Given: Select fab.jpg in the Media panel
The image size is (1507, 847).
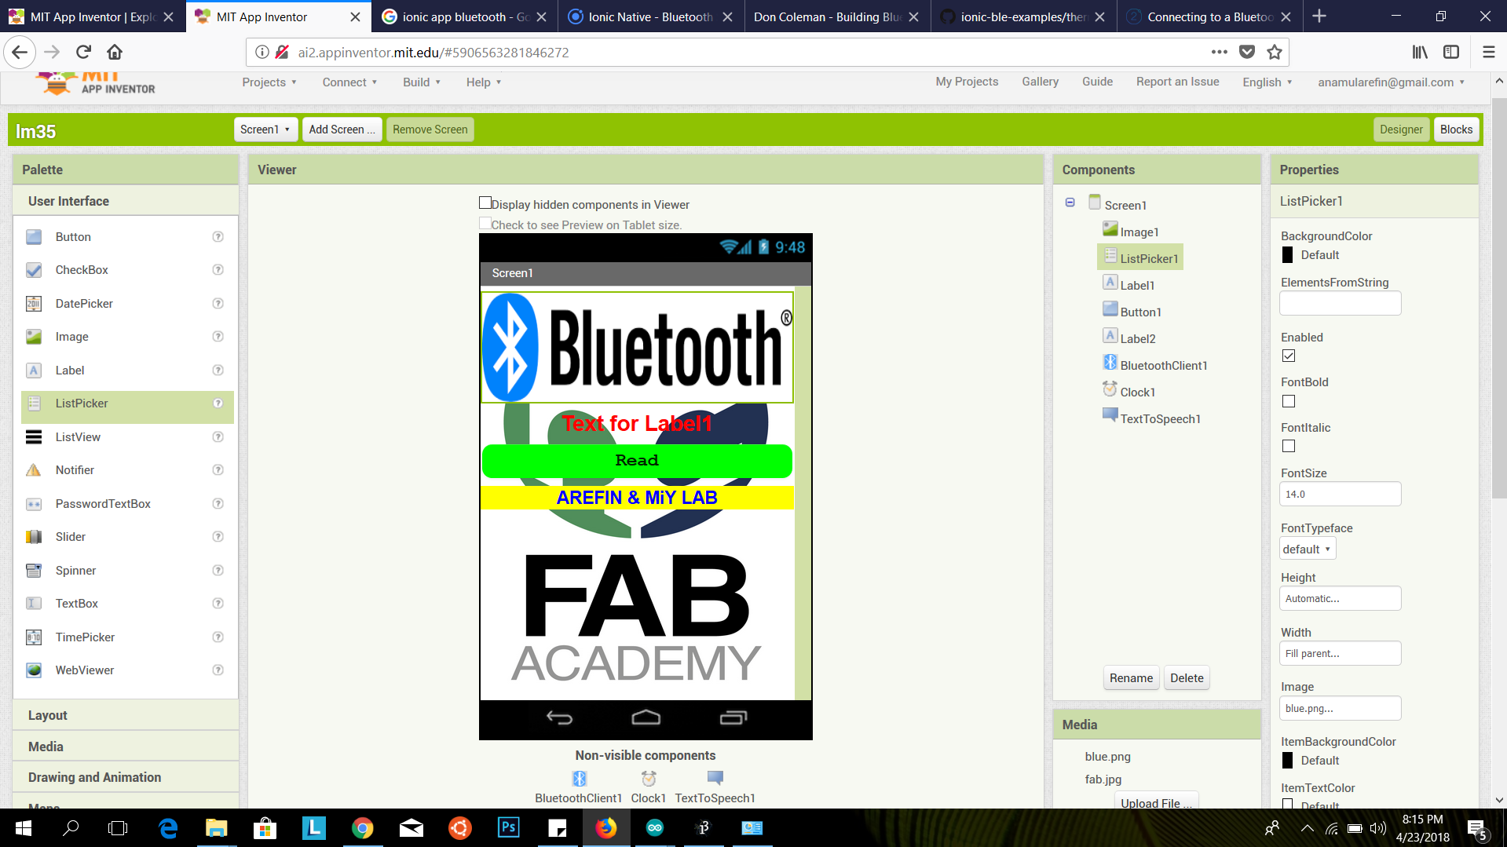Looking at the screenshot, I should [1103, 779].
